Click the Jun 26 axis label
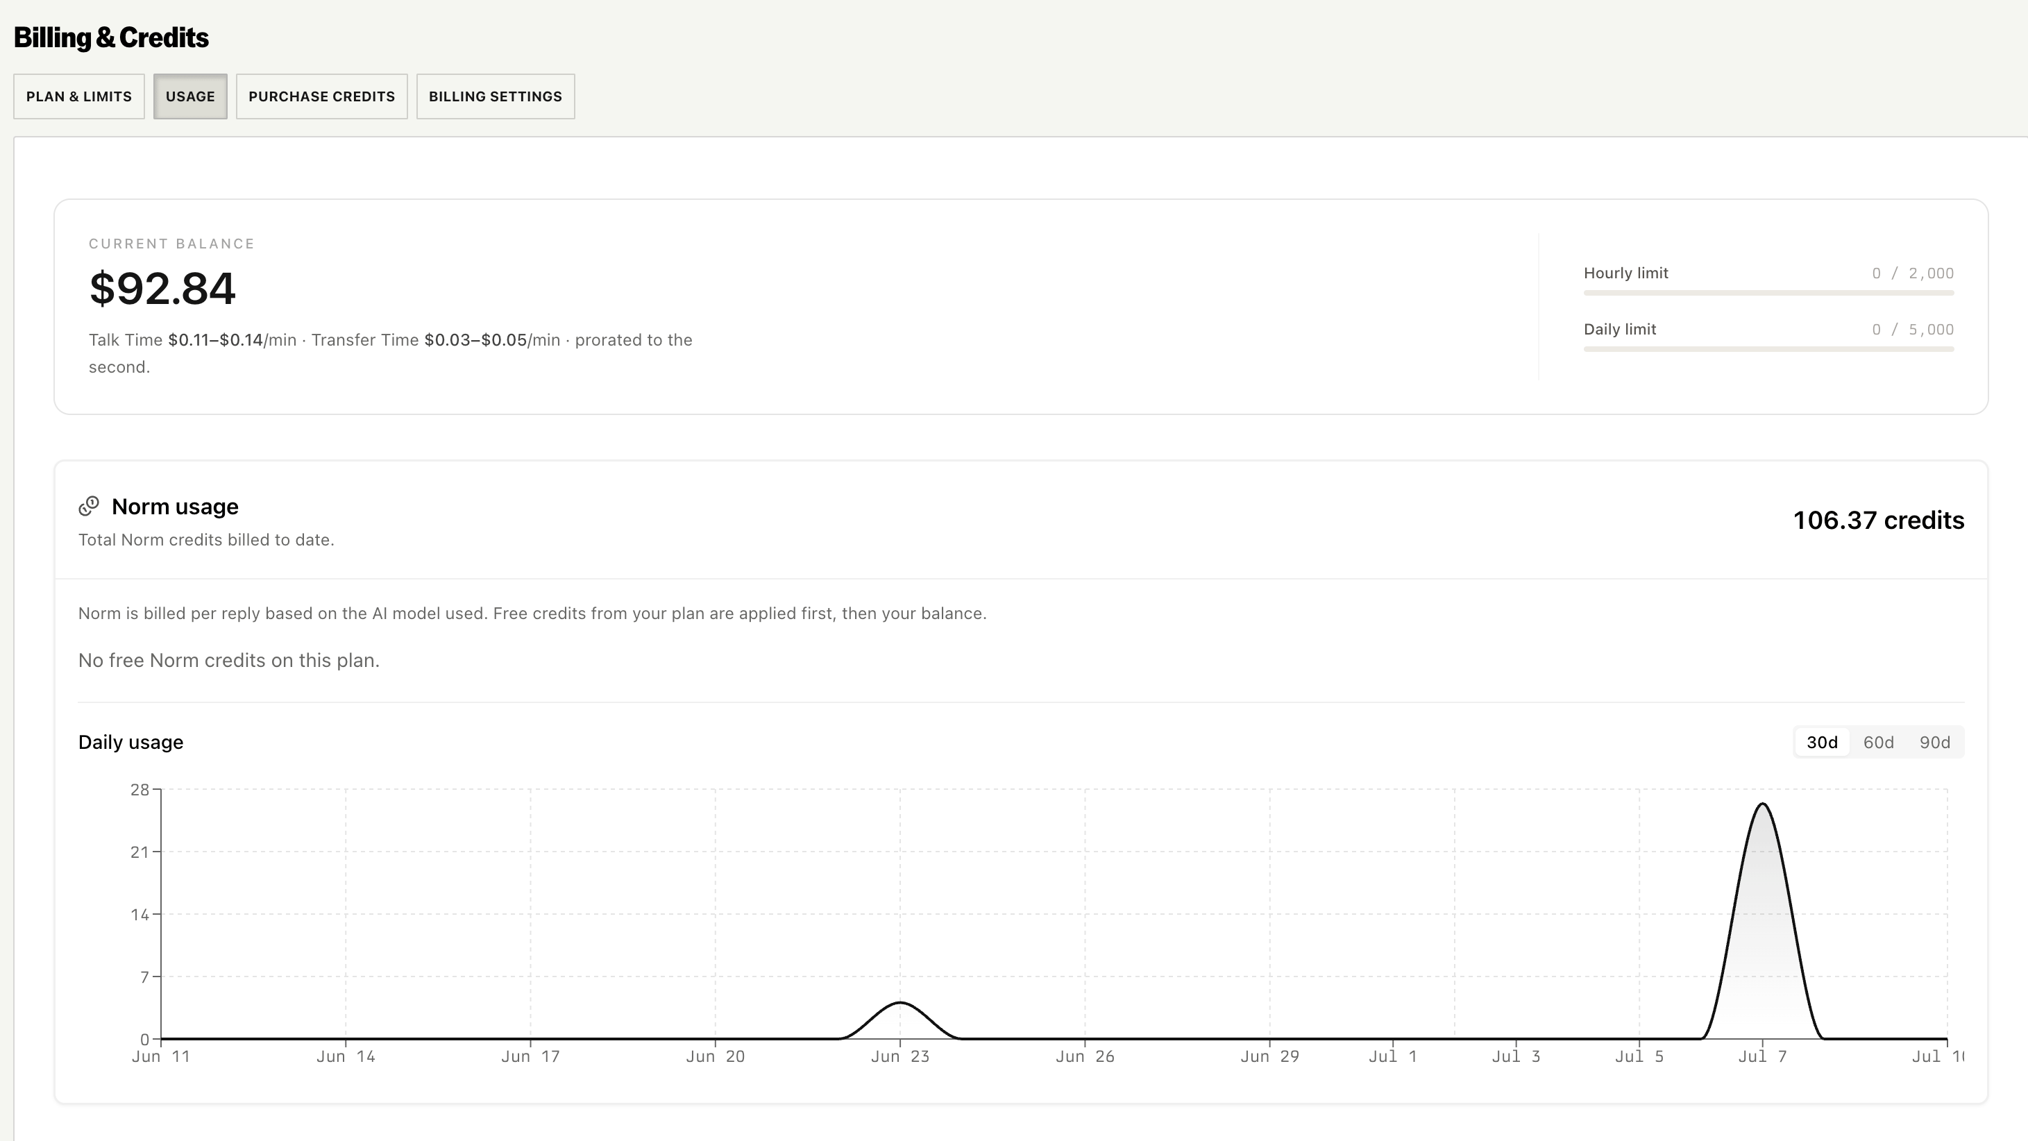Screen dimensions: 2028x1141 1085,1057
